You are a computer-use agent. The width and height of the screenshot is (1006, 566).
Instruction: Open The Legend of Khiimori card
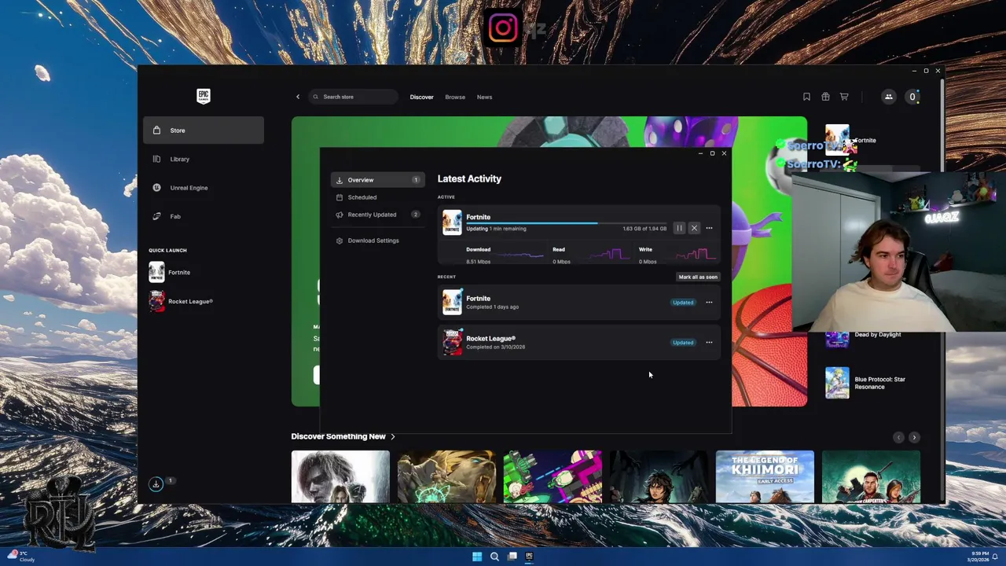point(765,476)
